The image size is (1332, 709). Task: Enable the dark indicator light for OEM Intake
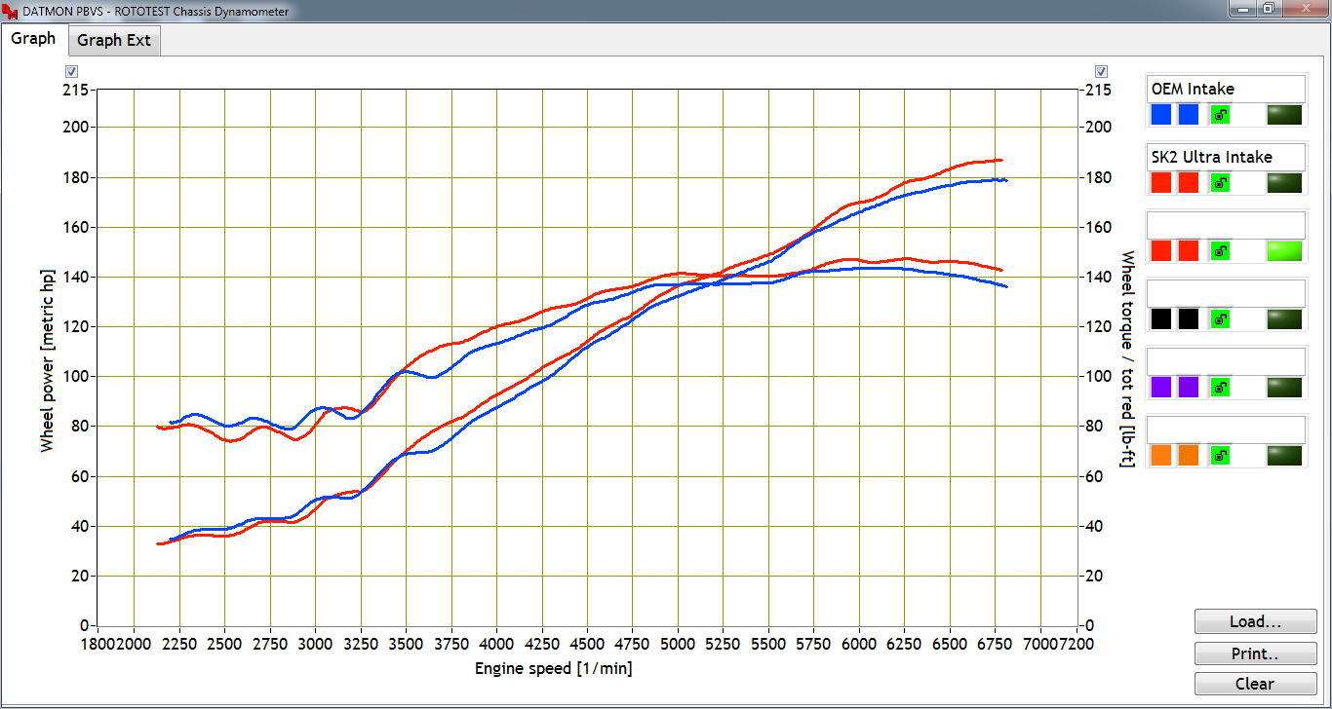[1284, 115]
